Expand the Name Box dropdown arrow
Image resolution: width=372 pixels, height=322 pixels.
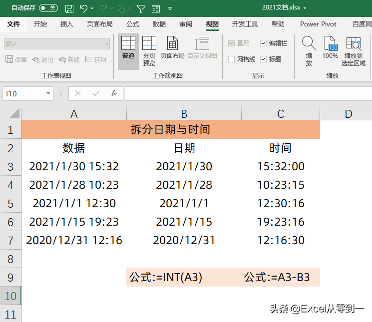(48, 93)
